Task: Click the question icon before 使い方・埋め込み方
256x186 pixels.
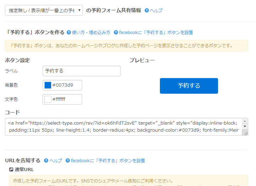Action: (x=69, y=32)
